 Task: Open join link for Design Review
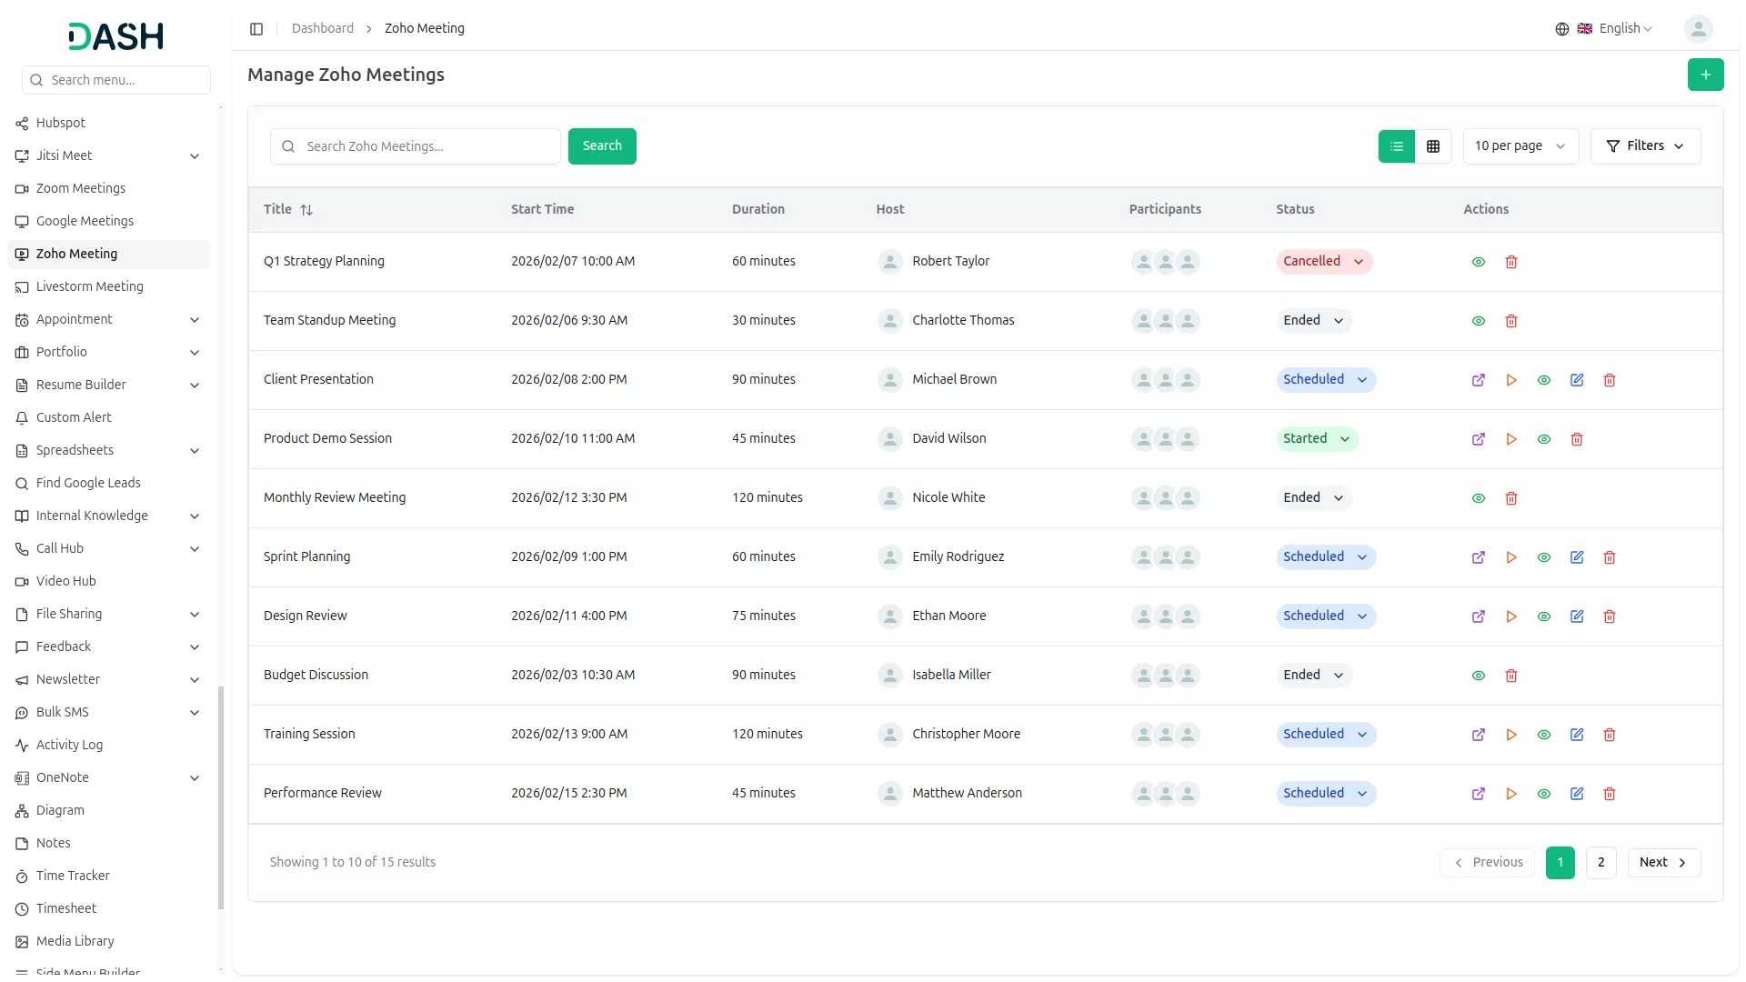click(x=1478, y=616)
